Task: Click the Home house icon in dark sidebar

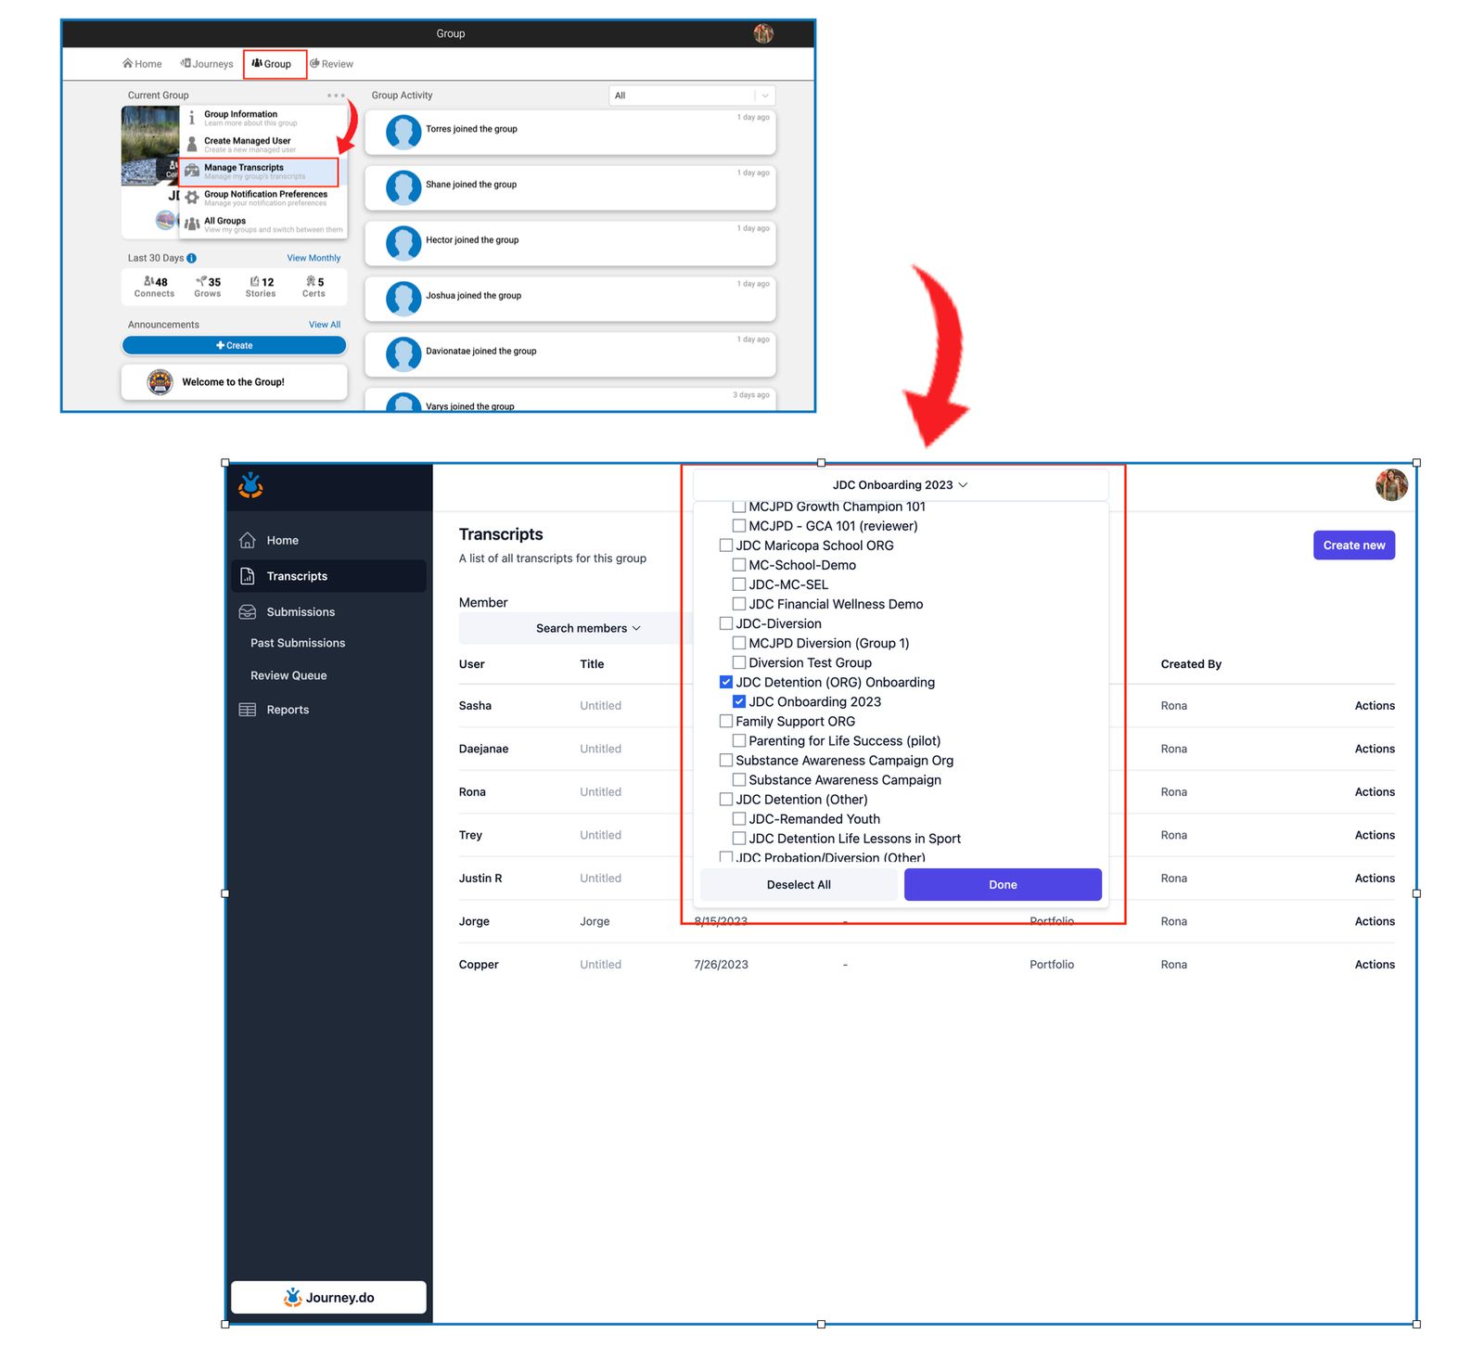Action: click(248, 540)
